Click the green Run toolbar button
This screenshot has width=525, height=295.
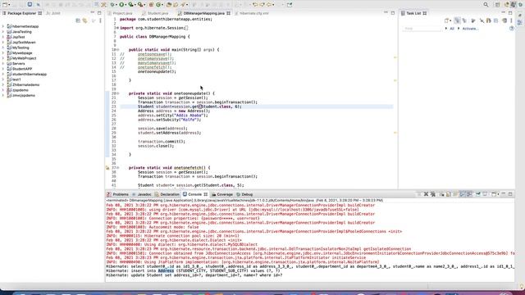pos(121,5)
